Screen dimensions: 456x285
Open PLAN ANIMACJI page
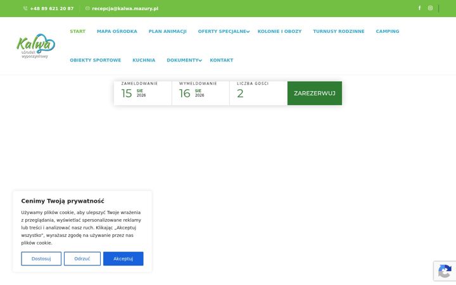coord(167,32)
